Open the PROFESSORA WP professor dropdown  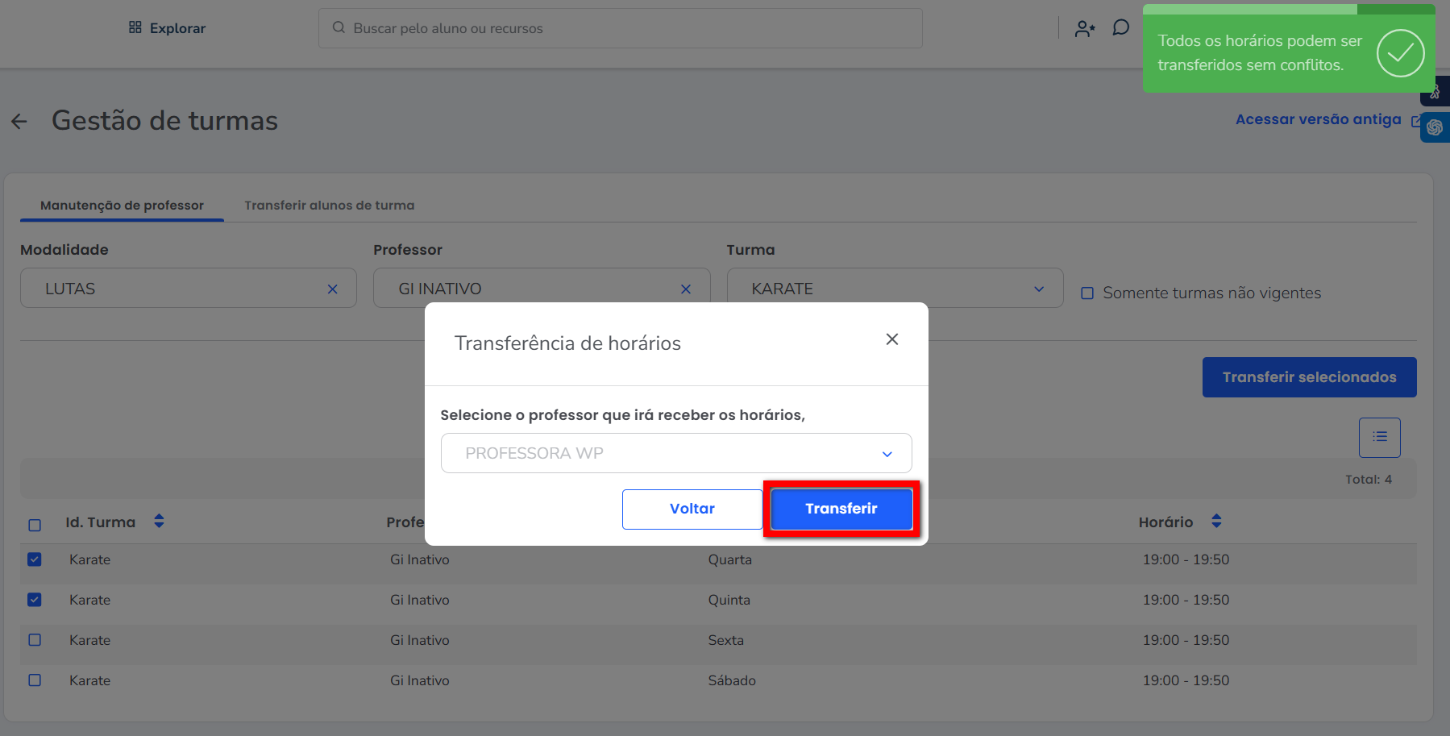click(x=675, y=453)
